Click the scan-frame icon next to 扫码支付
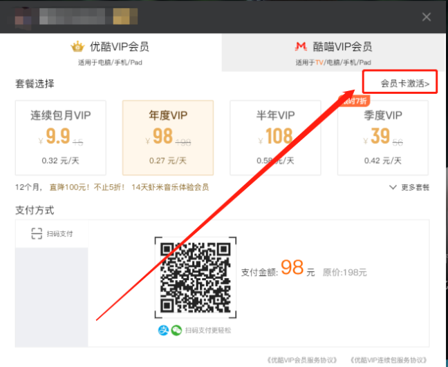 coord(37,234)
